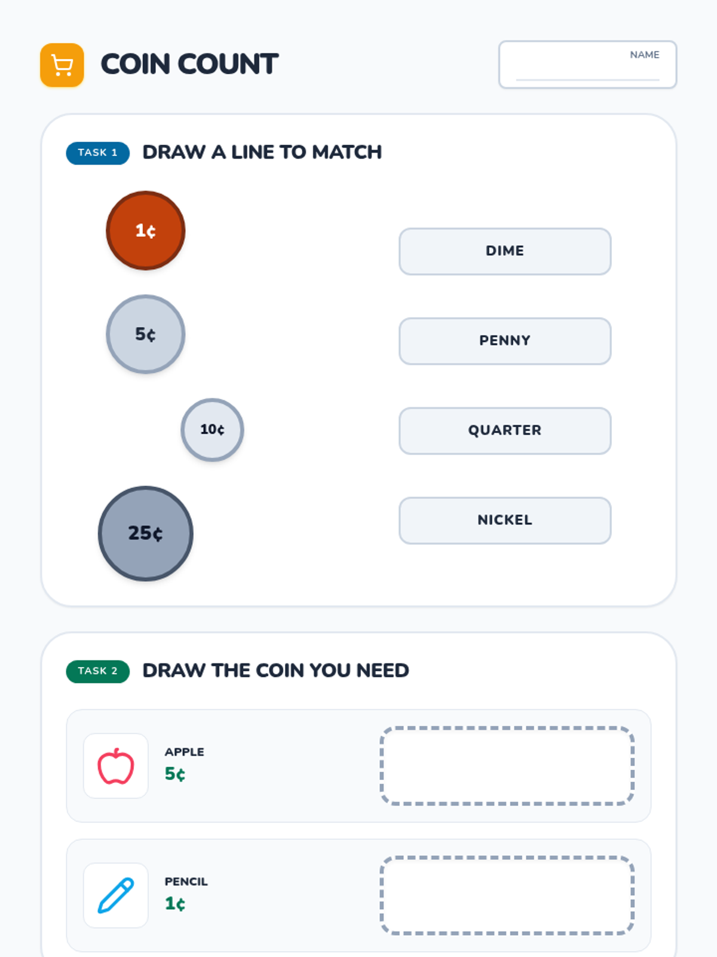717x957 pixels.
Task: Click the green TASK 2 badge
Action: point(98,671)
